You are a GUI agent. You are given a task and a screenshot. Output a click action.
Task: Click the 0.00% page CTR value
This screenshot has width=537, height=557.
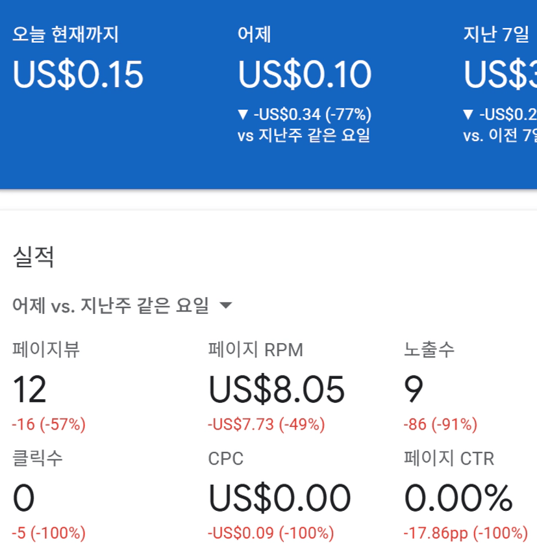click(x=458, y=499)
